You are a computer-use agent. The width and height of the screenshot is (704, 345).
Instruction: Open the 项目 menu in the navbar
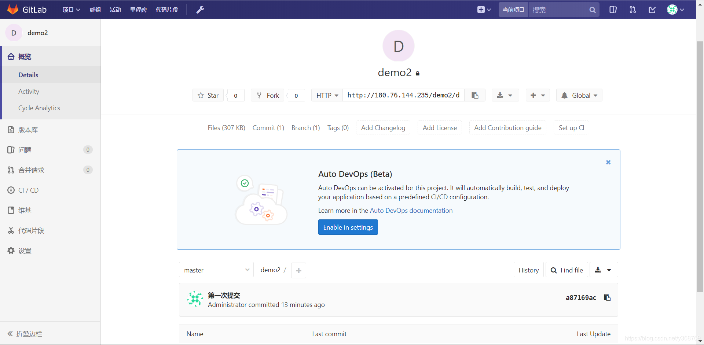click(71, 10)
